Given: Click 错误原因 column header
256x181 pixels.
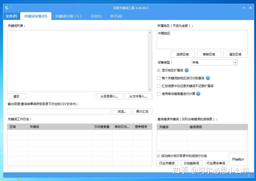Looking at the screenshot, I should [x=218, y=127].
